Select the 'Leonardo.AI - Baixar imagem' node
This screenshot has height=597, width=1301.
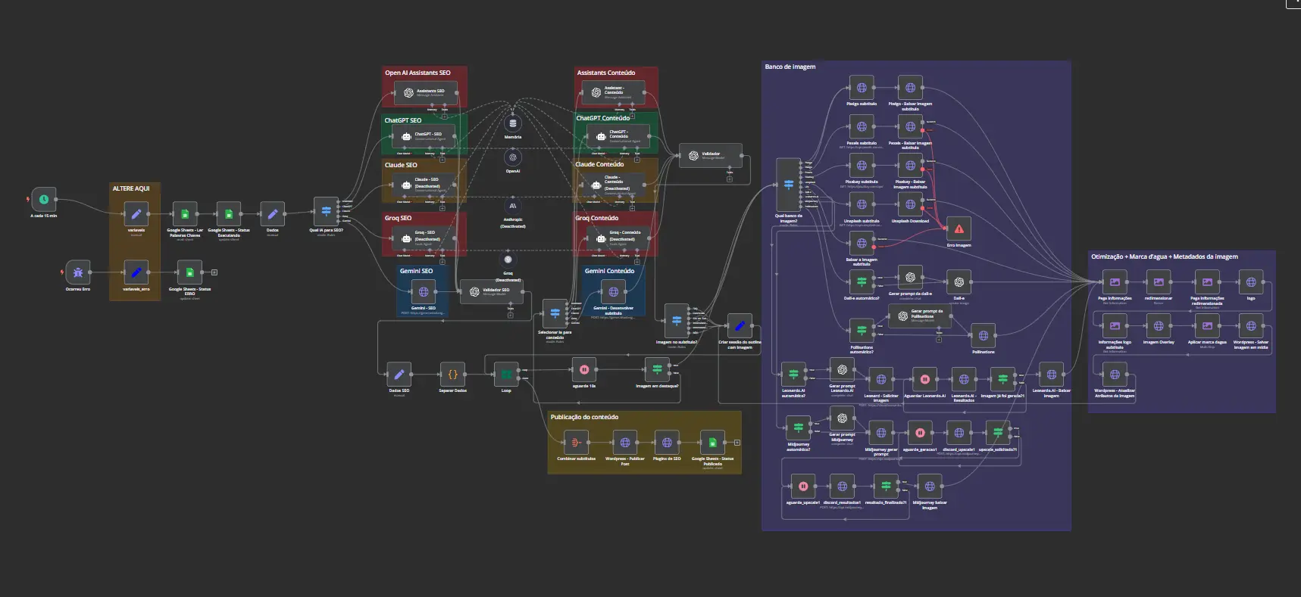pos(1051,375)
